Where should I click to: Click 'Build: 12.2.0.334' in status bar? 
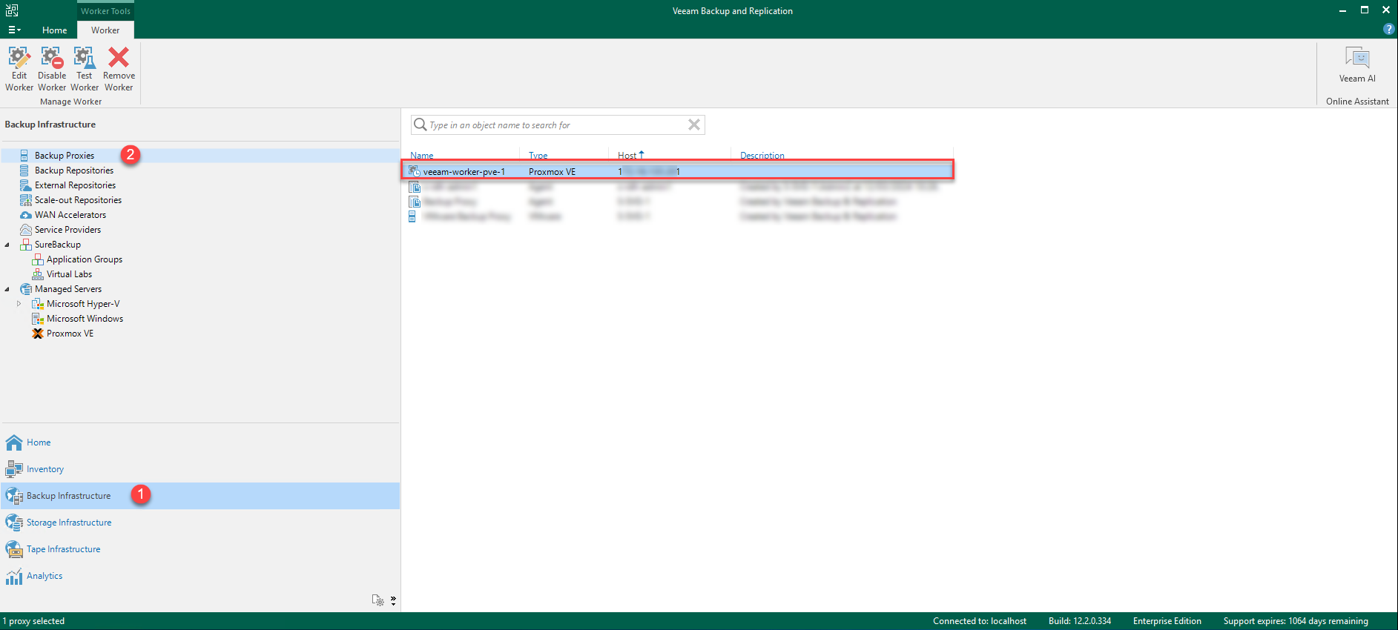pyautogui.click(x=1080, y=621)
